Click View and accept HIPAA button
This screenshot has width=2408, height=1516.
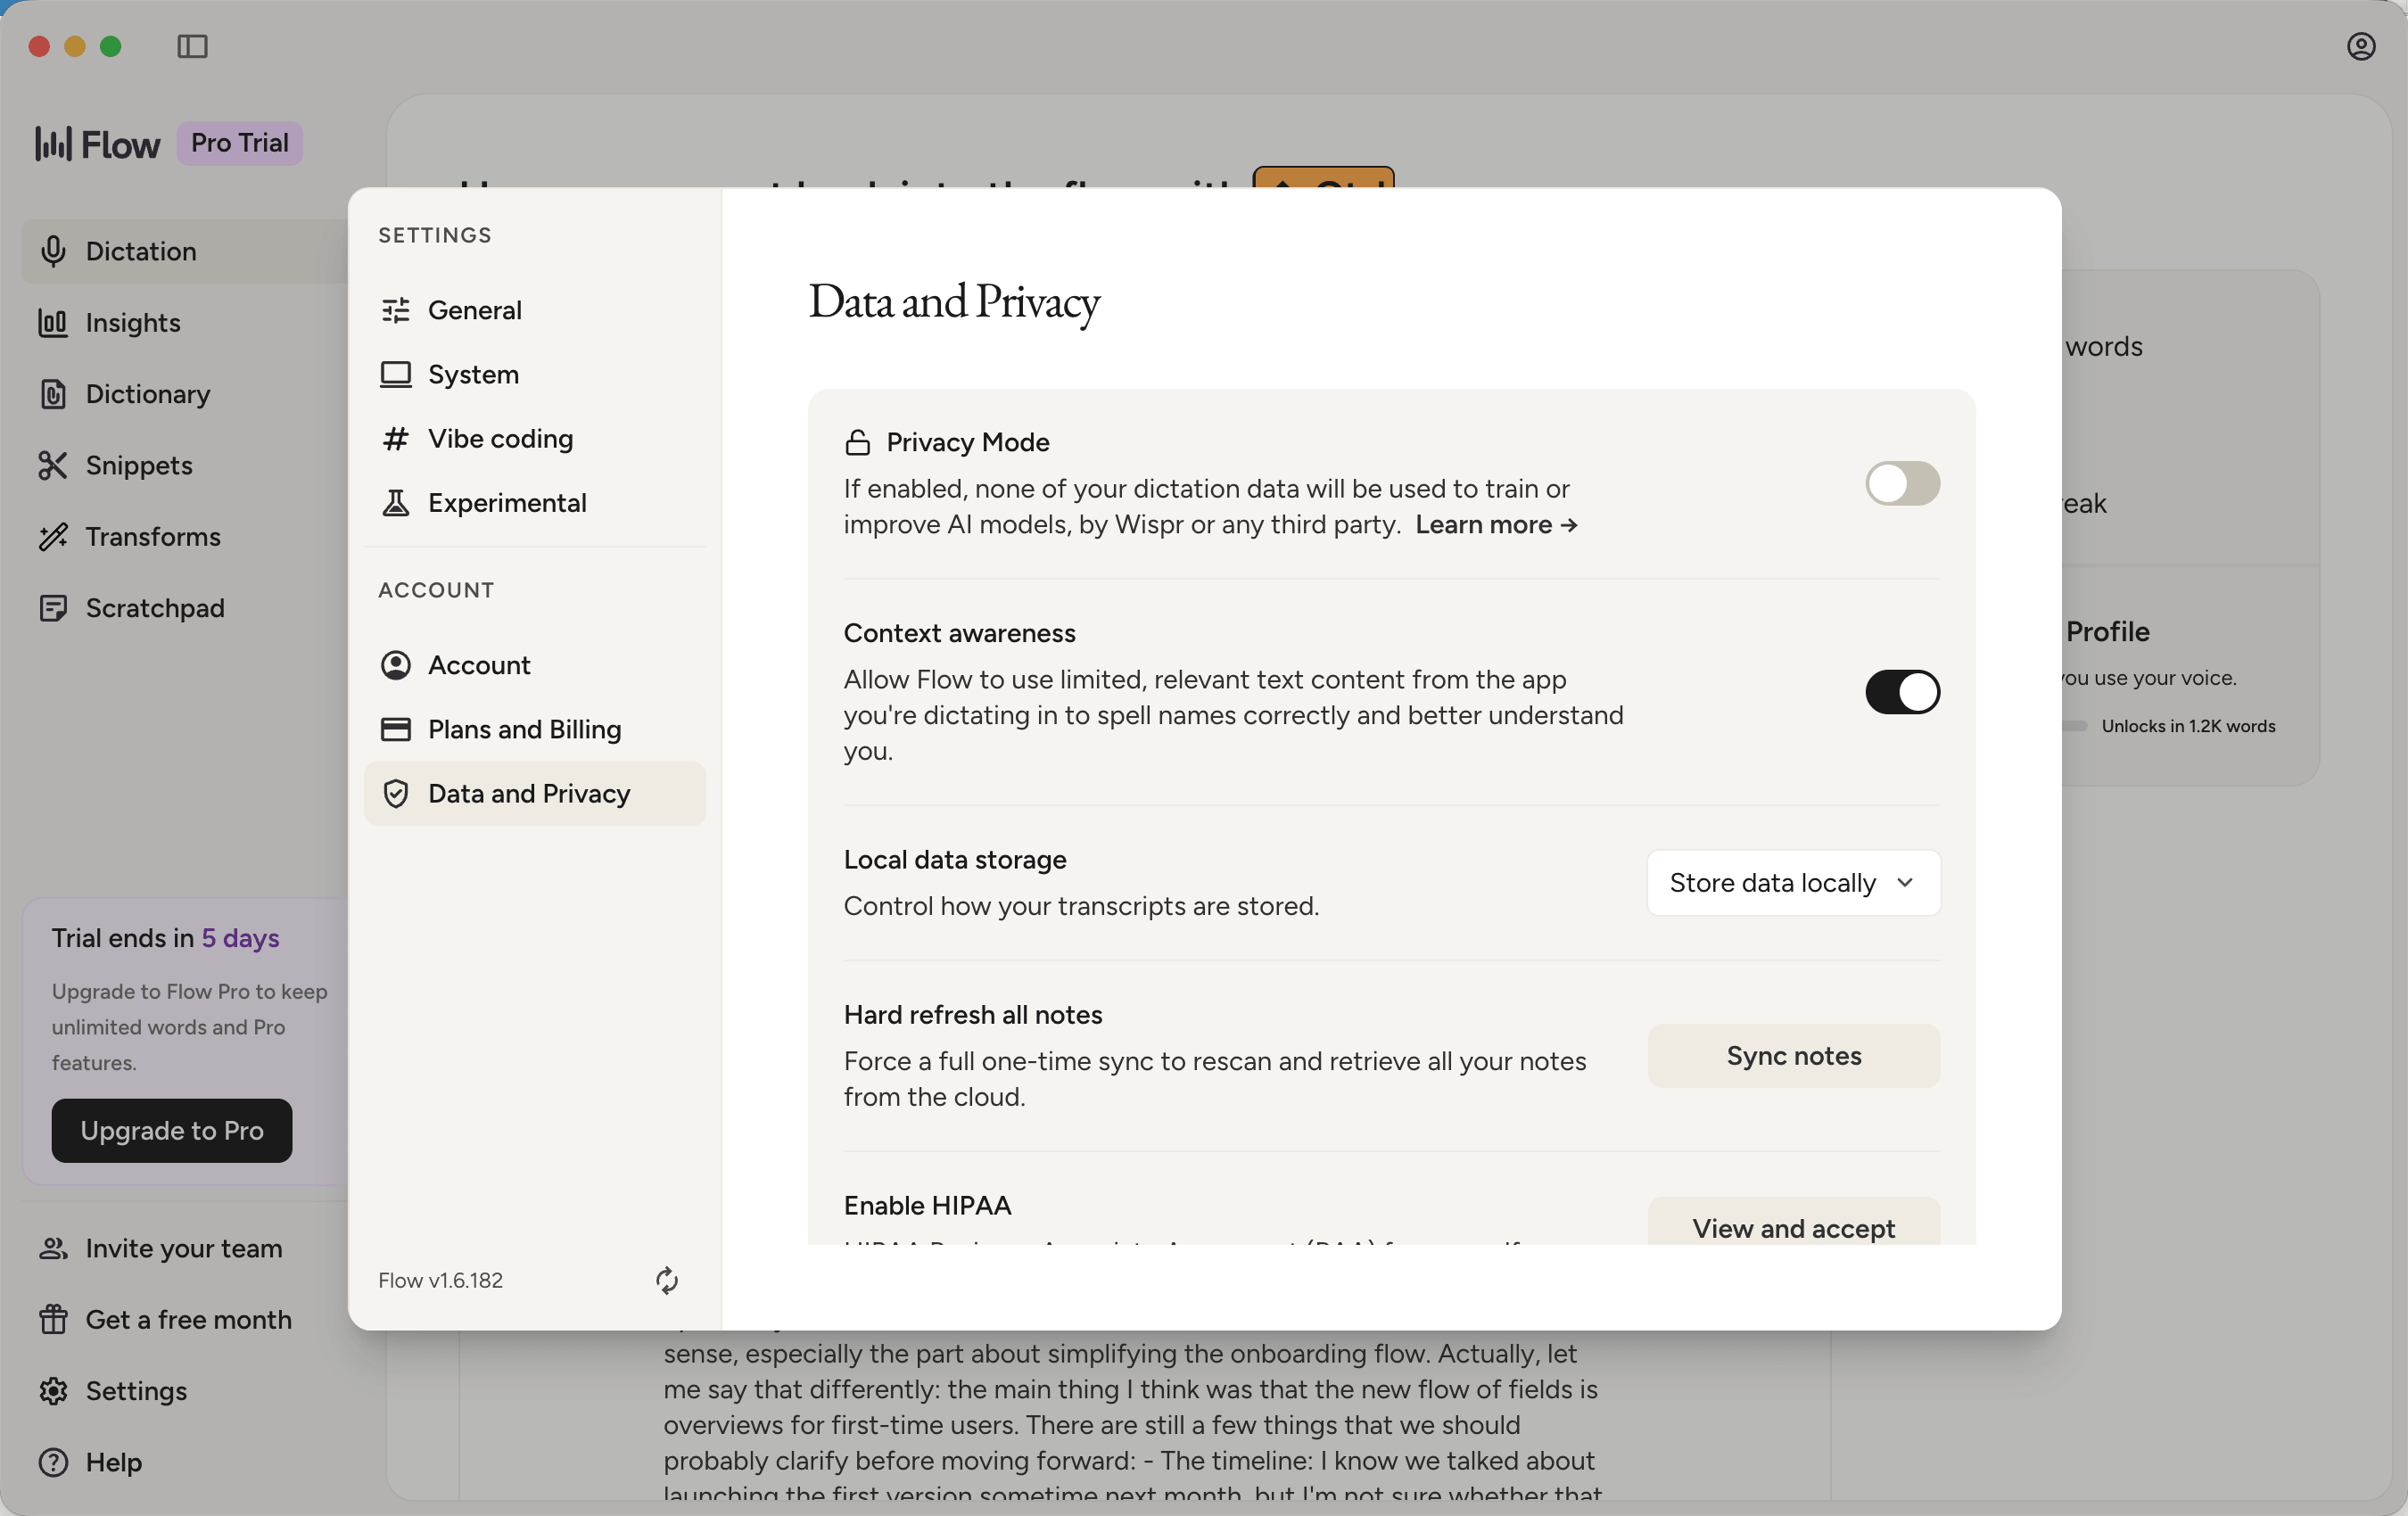[1793, 1223]
